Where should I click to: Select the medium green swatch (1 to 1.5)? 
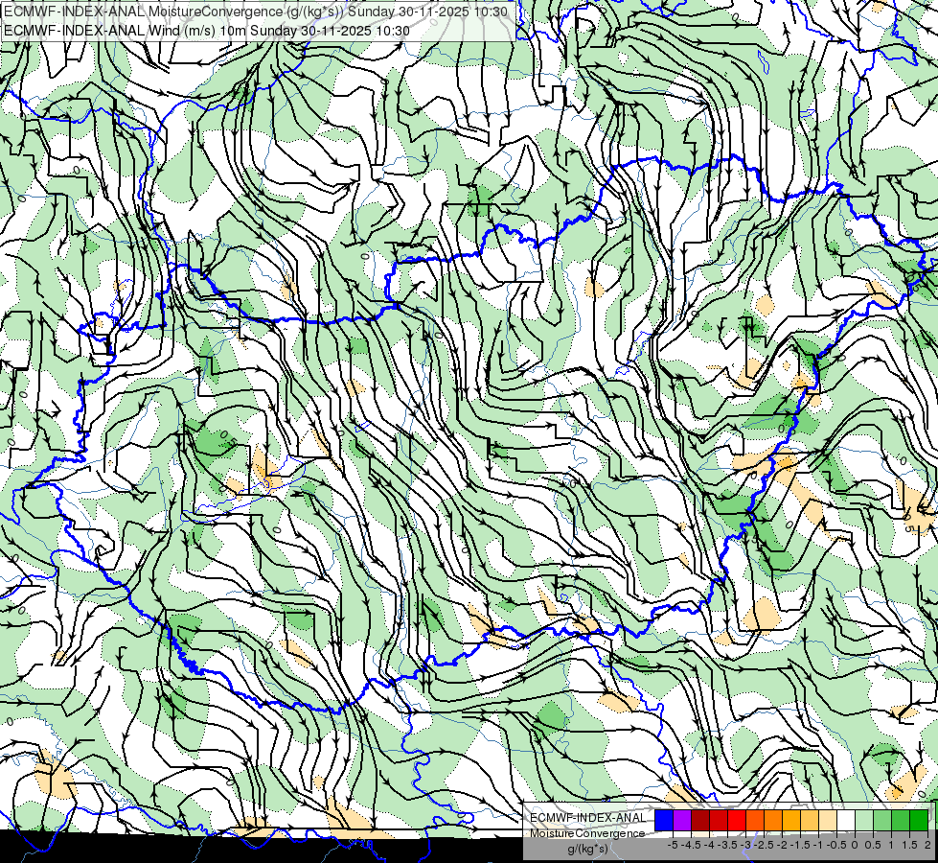tap(901, 820)
